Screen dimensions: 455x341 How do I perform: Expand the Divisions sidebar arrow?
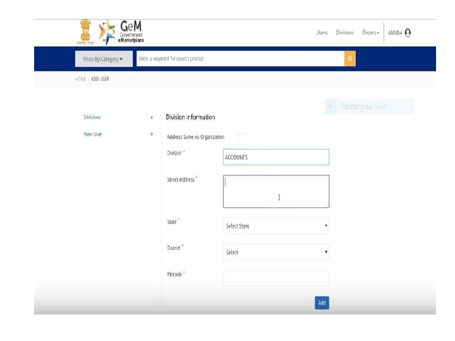[x=152, y=117]
